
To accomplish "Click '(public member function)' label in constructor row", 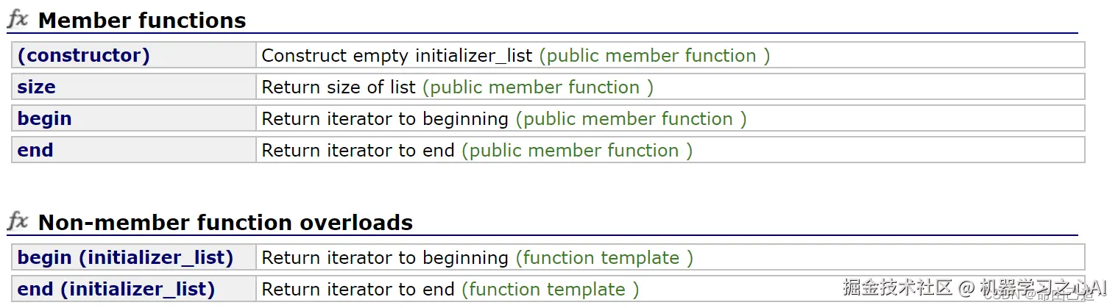I will [x=654, y=56].
